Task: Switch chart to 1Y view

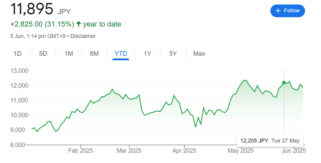Action: click(x=147, y=54)
